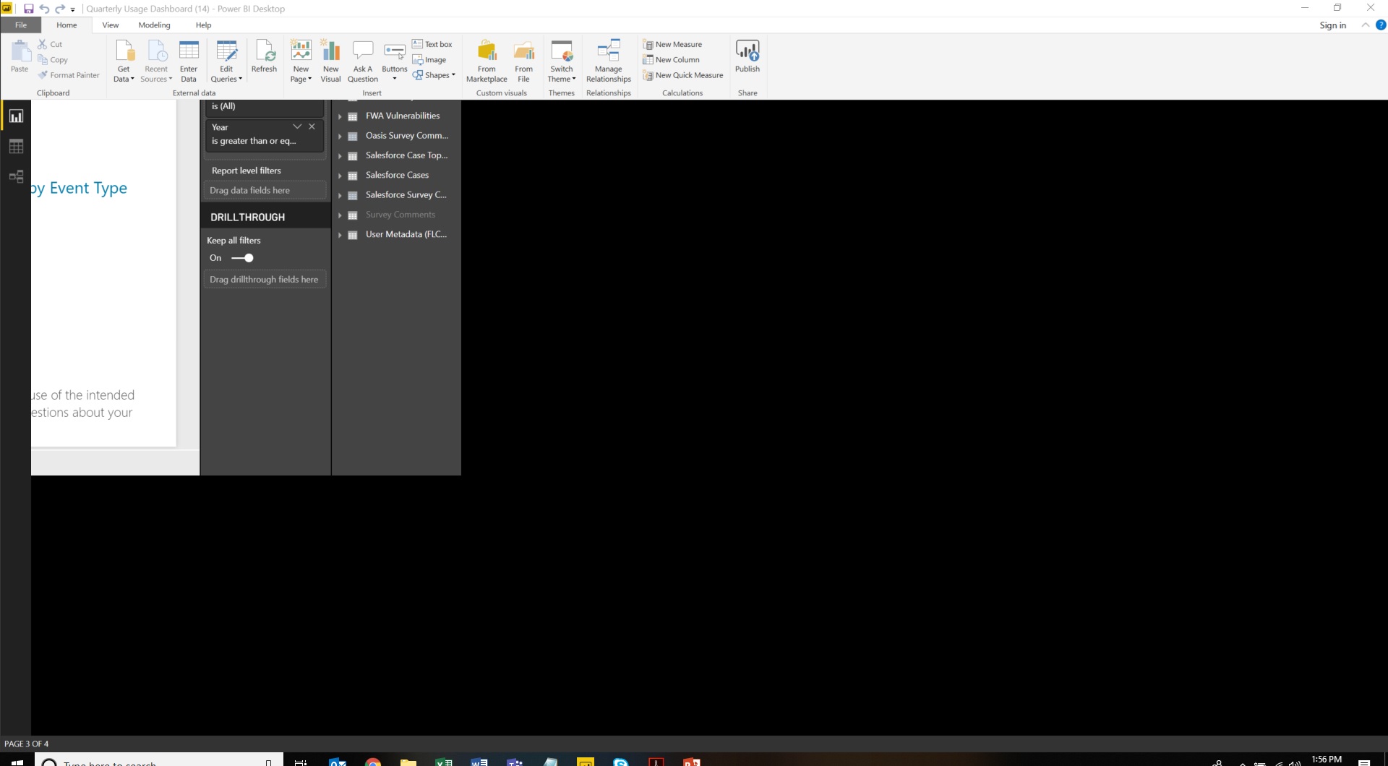This screenshot has width=1388, height=766.
Task: Remove the Year filter
Action: [312, 126]
